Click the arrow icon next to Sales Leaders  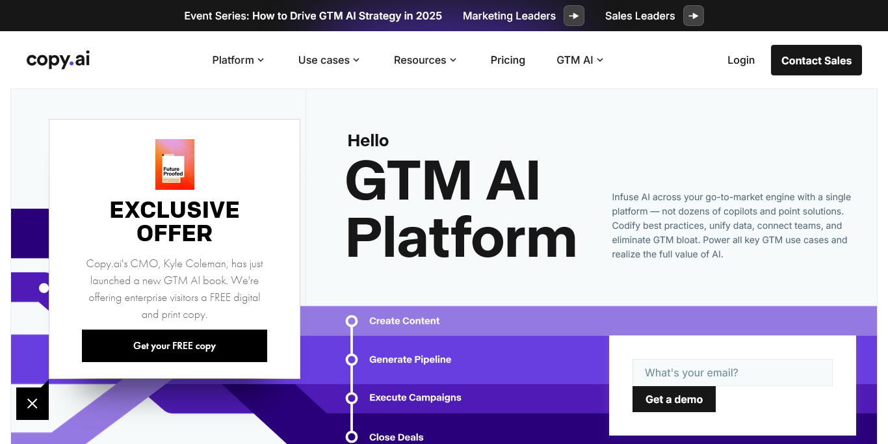click(x=694, y=16)
